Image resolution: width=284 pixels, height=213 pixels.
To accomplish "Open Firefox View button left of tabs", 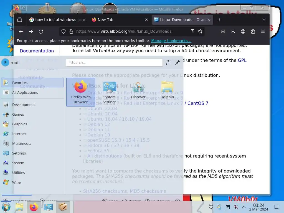I will (20, 20).
